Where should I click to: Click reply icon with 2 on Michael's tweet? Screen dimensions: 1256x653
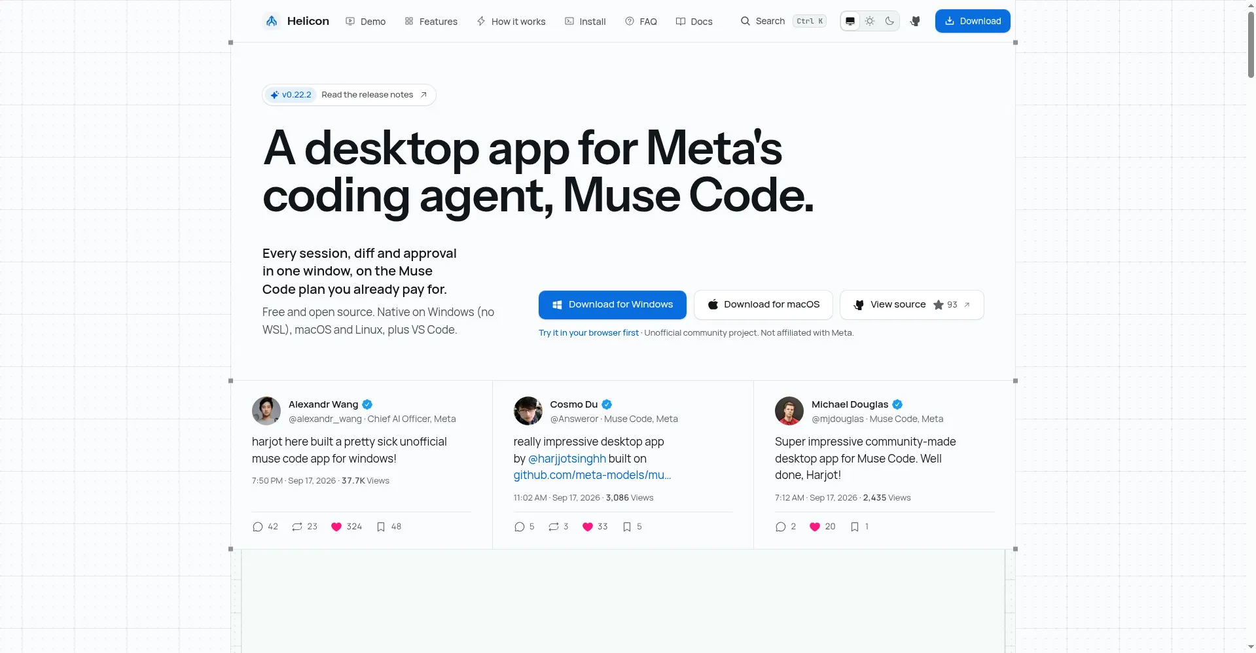tap(781, 527)
